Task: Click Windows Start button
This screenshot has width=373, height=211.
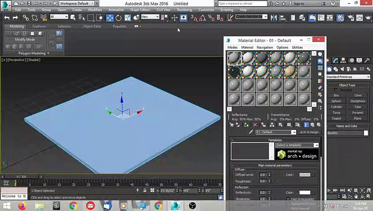Action: pos(6,206)
